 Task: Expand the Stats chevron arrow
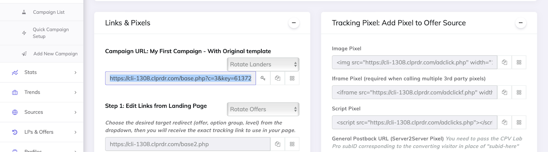75,72
